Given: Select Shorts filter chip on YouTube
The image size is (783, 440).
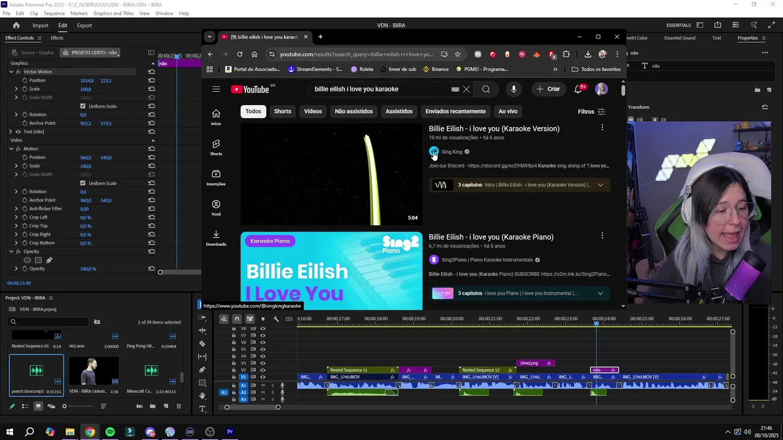Looking at the screenshot, I should pos(283,111).
